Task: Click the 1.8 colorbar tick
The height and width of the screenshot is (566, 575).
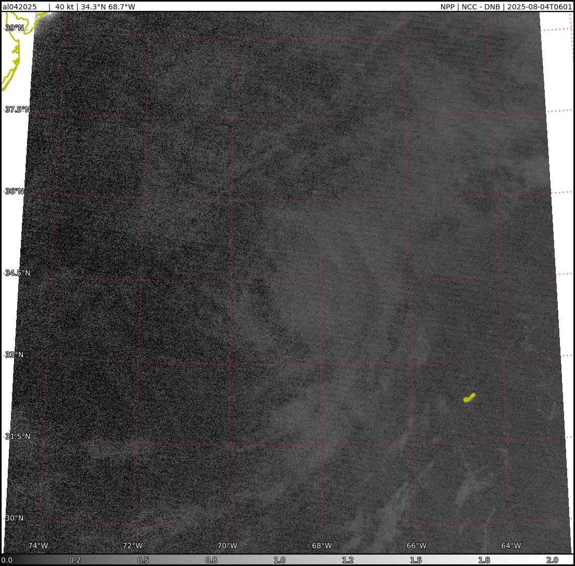Action: coord(484,560)
